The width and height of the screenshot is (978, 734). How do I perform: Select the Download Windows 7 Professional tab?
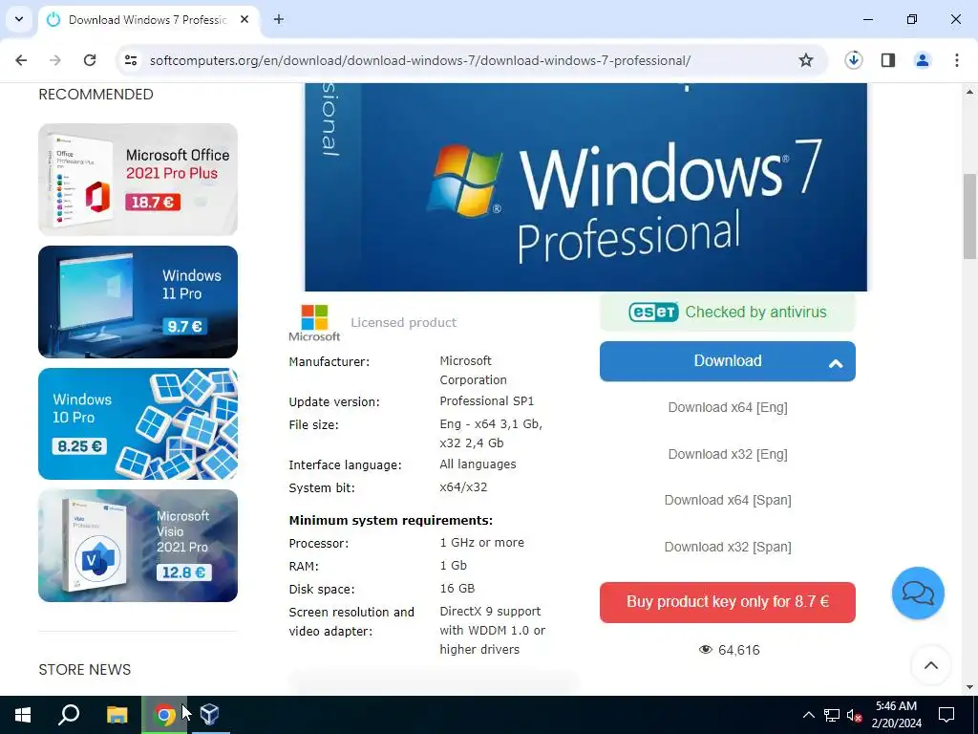[147, 20]
